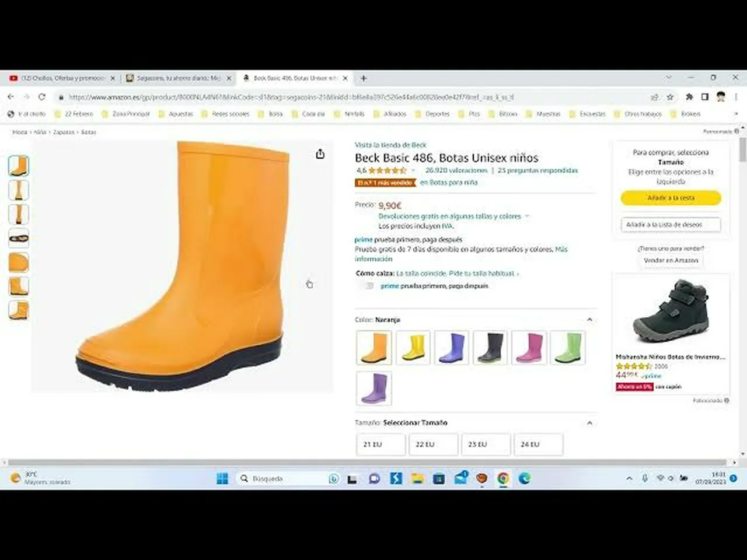Click the yellow 'Añadir a la cesta' button
Screen dimensions: 747x560
coord(671,198)
